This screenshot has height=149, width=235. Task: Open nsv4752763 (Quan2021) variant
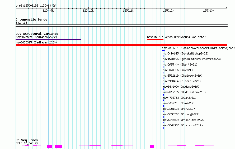tap(180, 98)
